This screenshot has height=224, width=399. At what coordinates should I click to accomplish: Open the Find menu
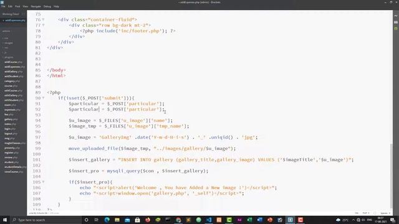click(17, 6)
